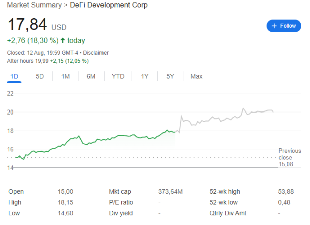Click the green up arrow beside today
This screenshot has width=310, height=225.
point(63,40)
